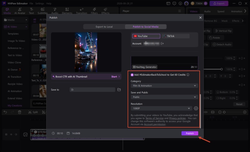Open the AI Avatar tool
The height and width of the screenshot is (152, 250).
click(20, 11)
